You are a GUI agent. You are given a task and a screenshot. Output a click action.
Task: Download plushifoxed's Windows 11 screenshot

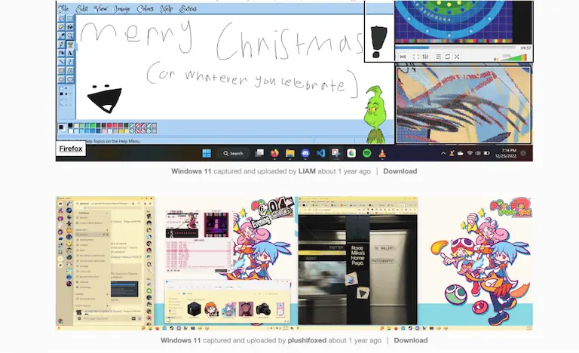(x=411, y=340)
